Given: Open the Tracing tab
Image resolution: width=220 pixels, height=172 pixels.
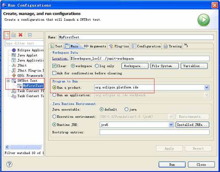Looking at the screenshot, I should point(173,46).
